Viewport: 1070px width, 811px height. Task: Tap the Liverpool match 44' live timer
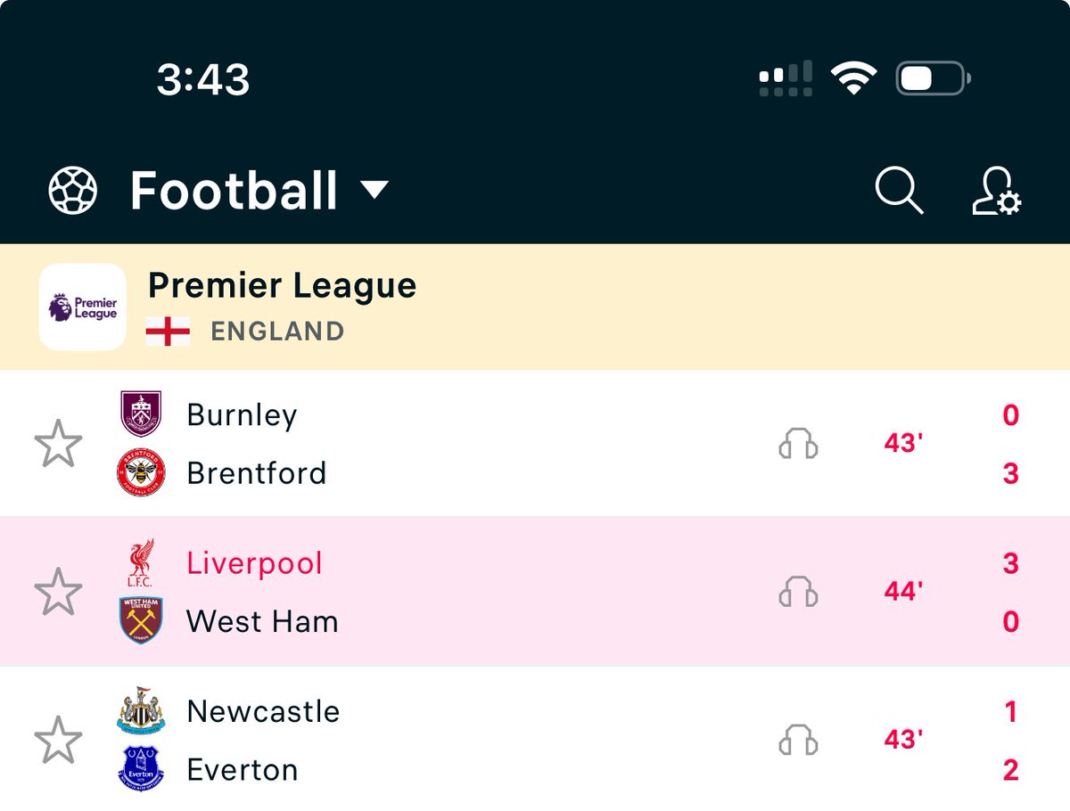pos(903,592)
